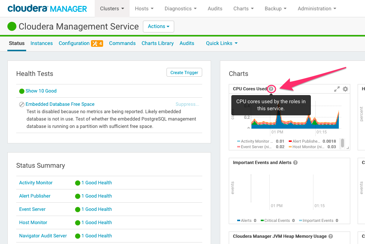Viewport: 365px width, 244px height.
Task: Switch to the Instances tab
Action: [x=41, y=43]
